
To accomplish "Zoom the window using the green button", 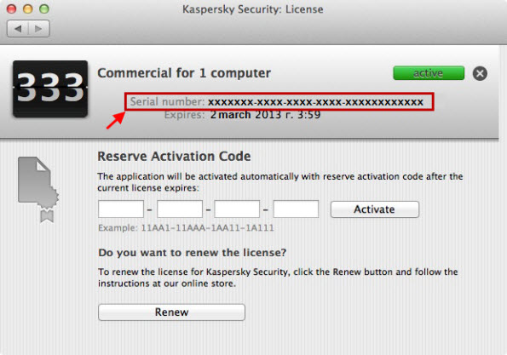I will coord(44,9).
